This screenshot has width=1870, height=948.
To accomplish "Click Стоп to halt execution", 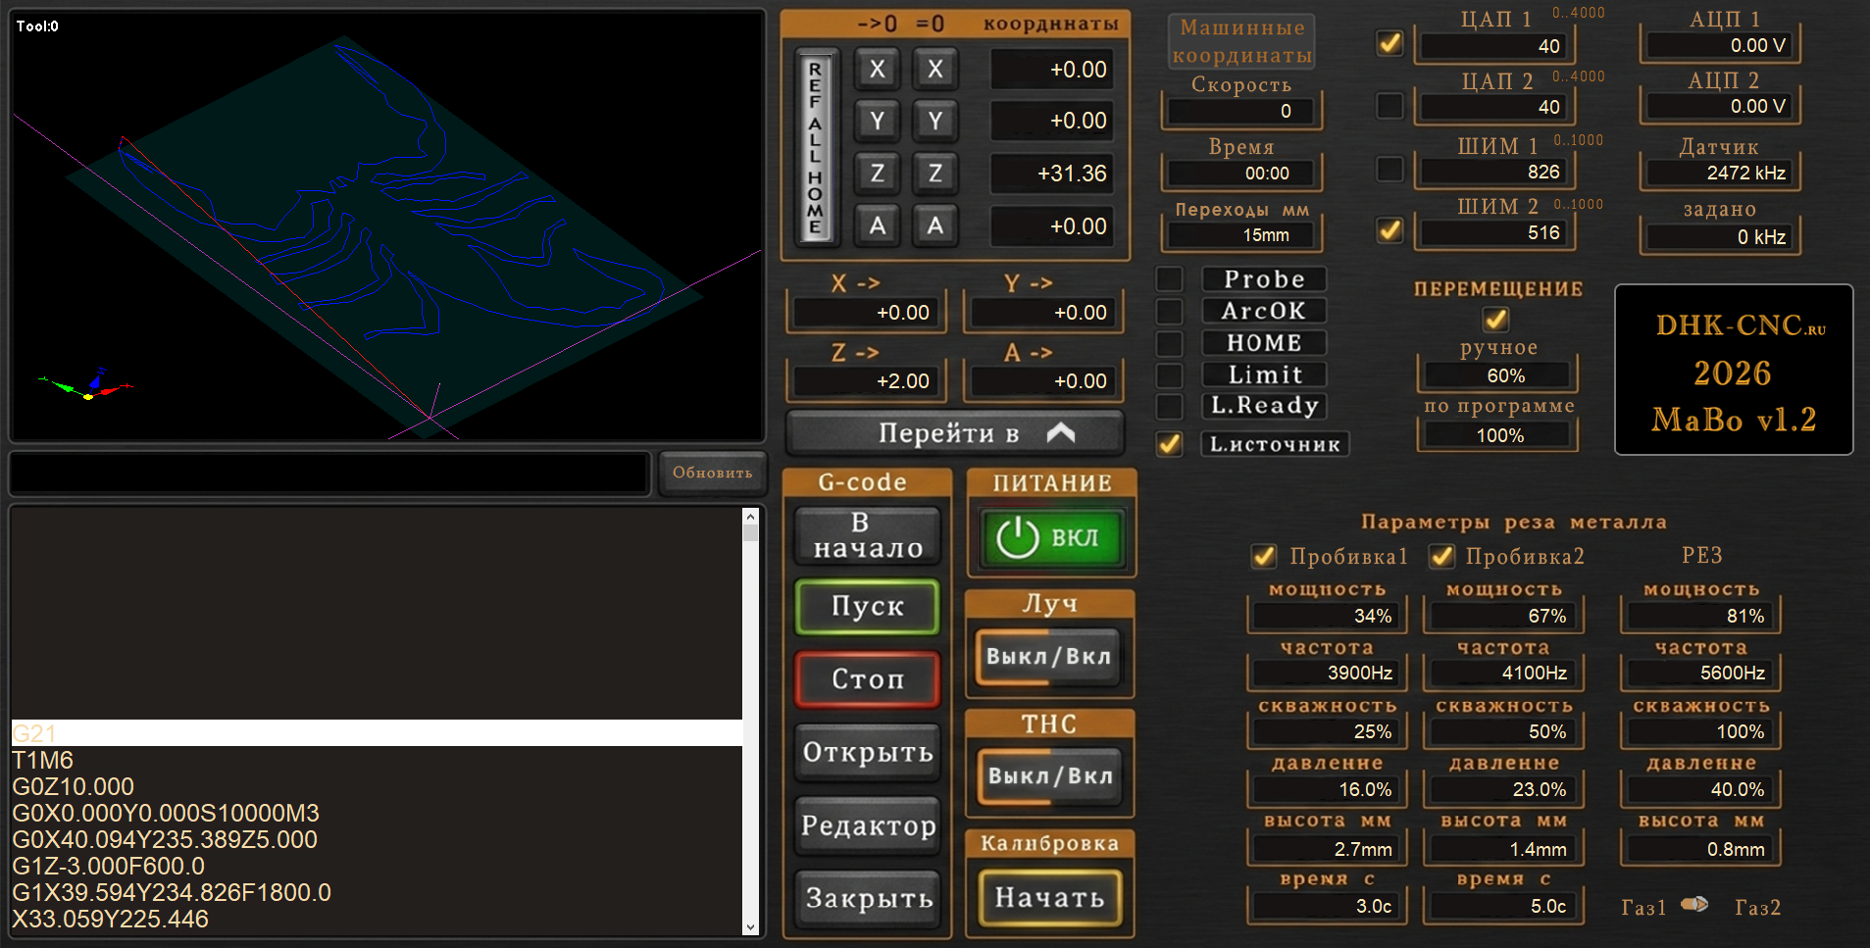I will click(x=866, y=679).
